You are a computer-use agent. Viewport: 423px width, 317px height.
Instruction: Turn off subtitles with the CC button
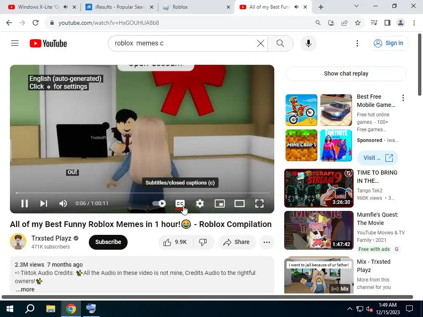pos(180,203)
